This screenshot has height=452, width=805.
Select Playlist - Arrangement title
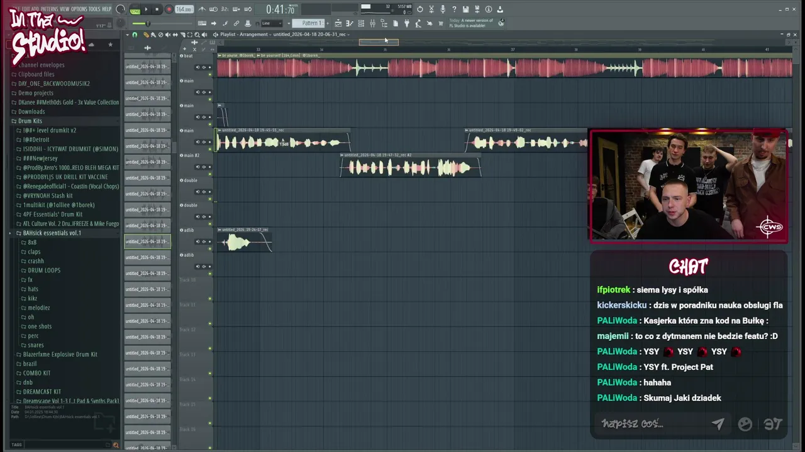point(245,35)
